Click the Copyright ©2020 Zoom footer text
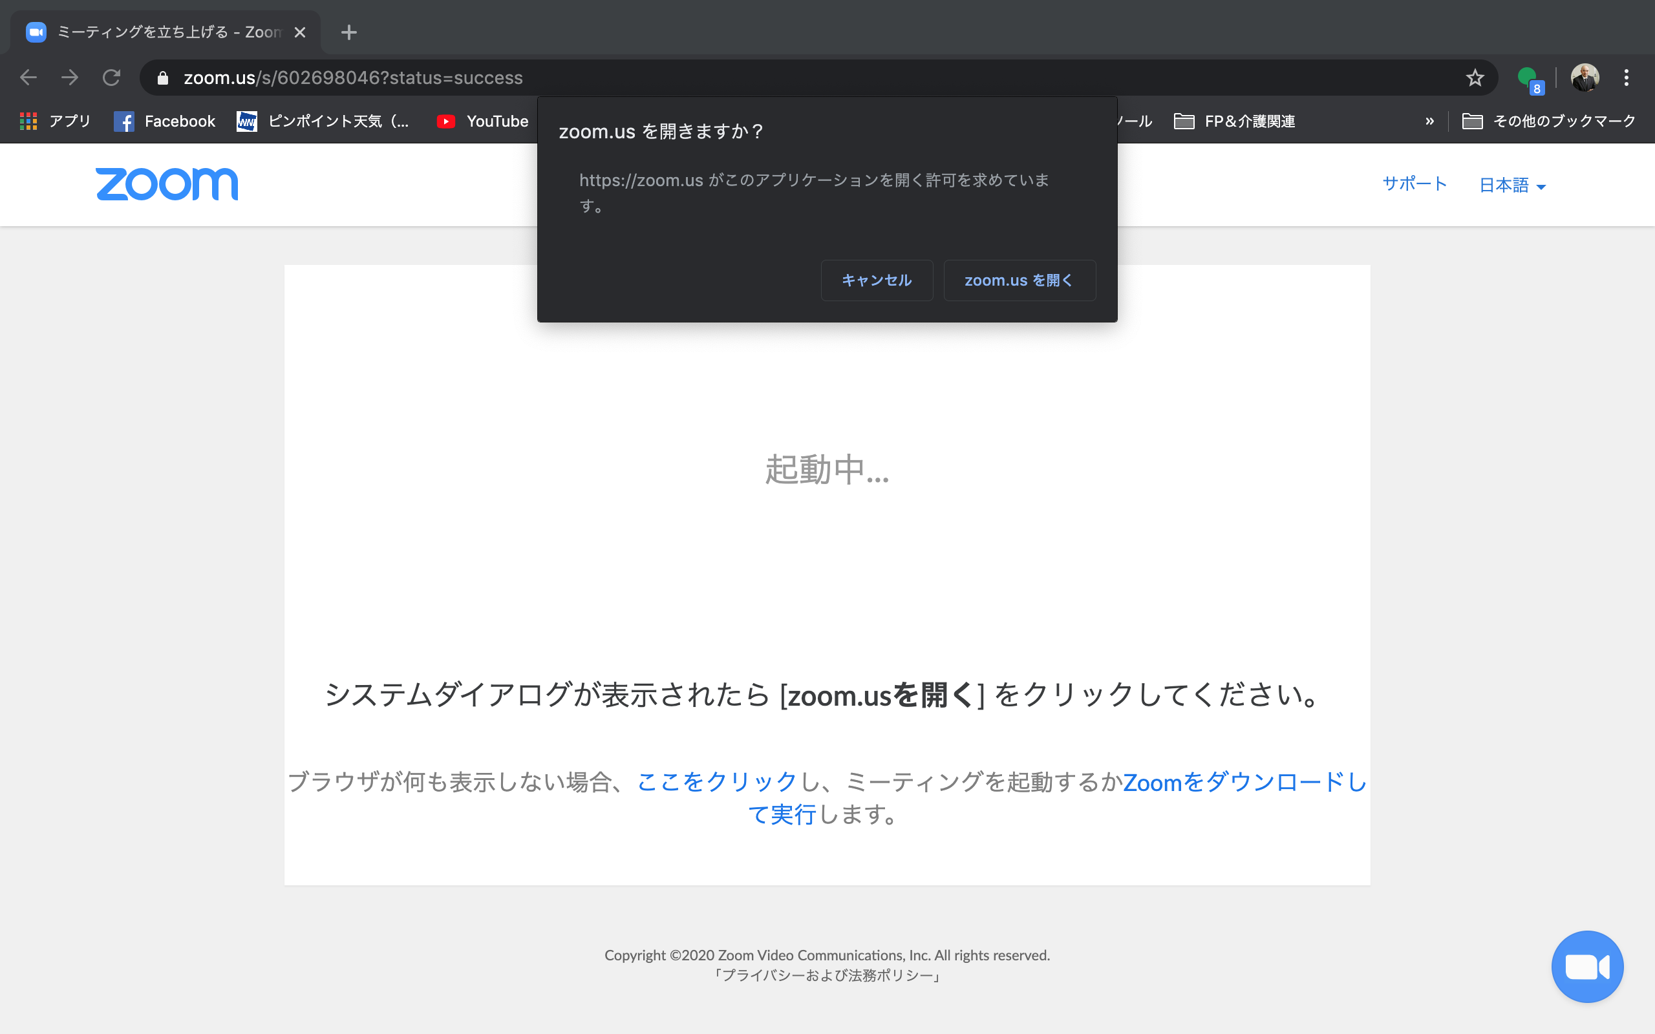1655x1034 pixels. tap(827, 955)
